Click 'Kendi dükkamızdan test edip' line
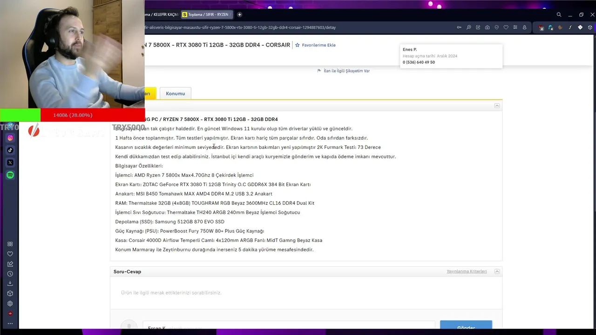This screenshot has height=335, width=596. point(256,156)
